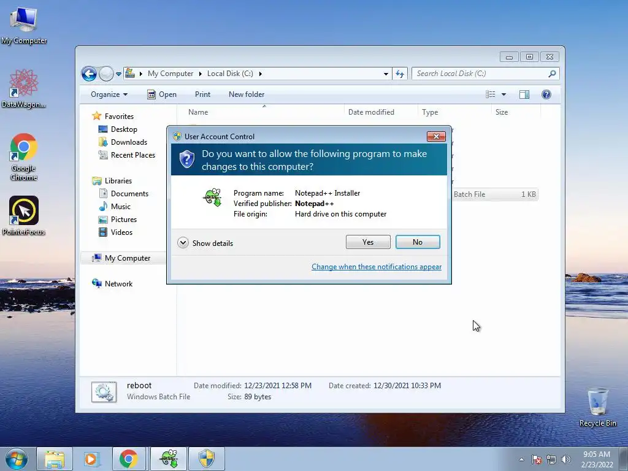The width and height of the screenshot is (628, 471).
Task: Click the Notepad++ installer chameleon icon in the dialog
Action: click(212, 197)
